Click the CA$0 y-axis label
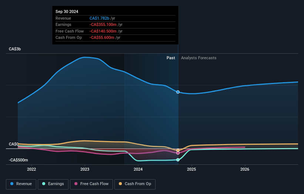This screenshot has height=194, width=304. [x=14, y=144]
